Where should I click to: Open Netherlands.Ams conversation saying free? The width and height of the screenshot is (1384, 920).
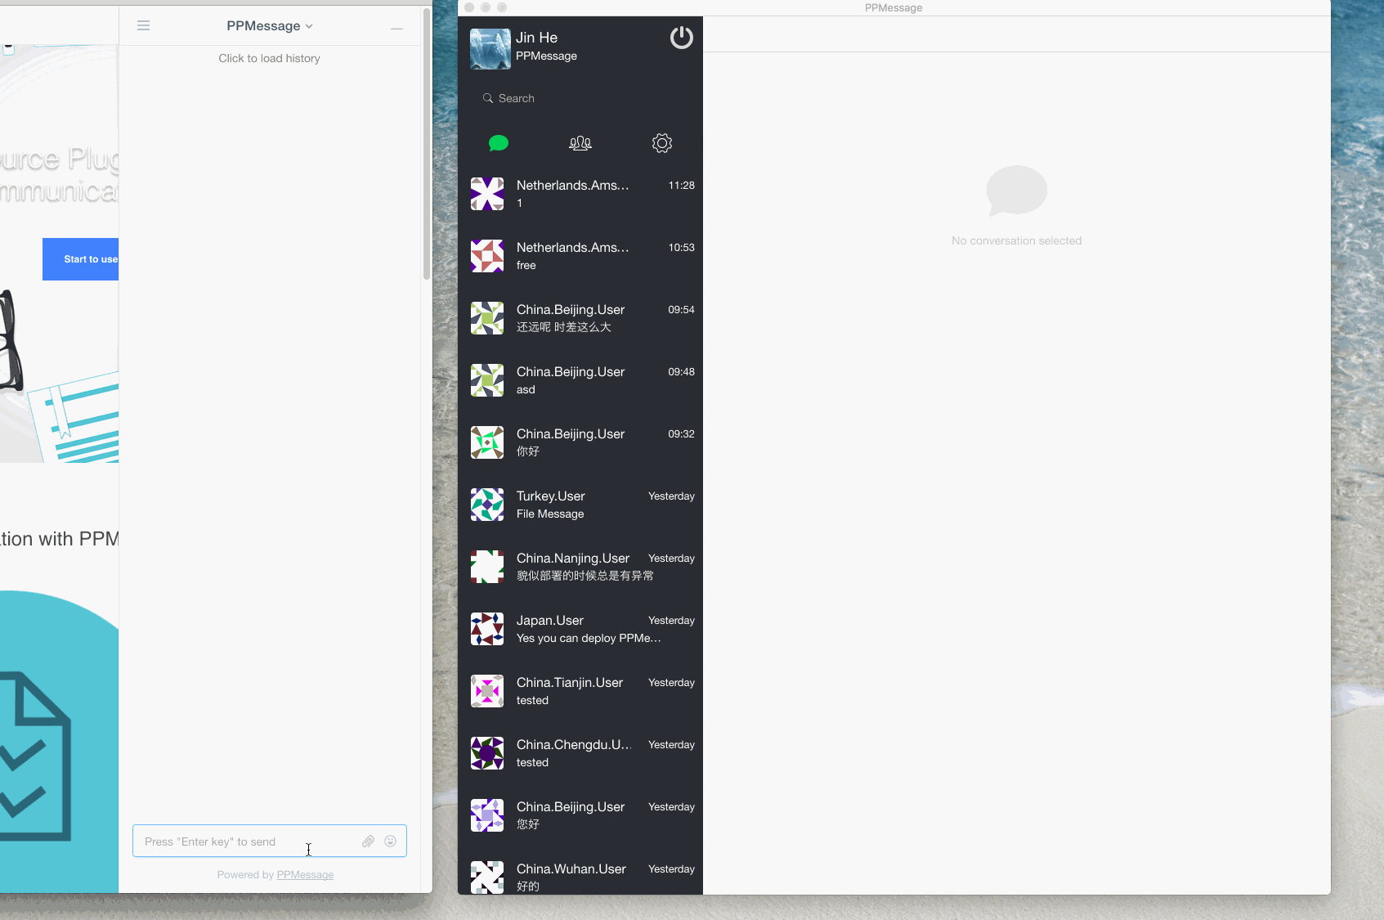coord(580,256)
